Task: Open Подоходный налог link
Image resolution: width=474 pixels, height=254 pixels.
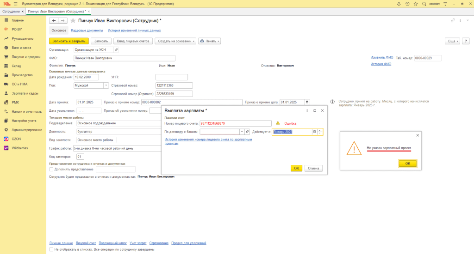Action: pos(113,243)
